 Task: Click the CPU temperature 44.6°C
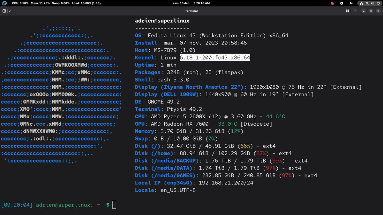(x=275, y=116)
